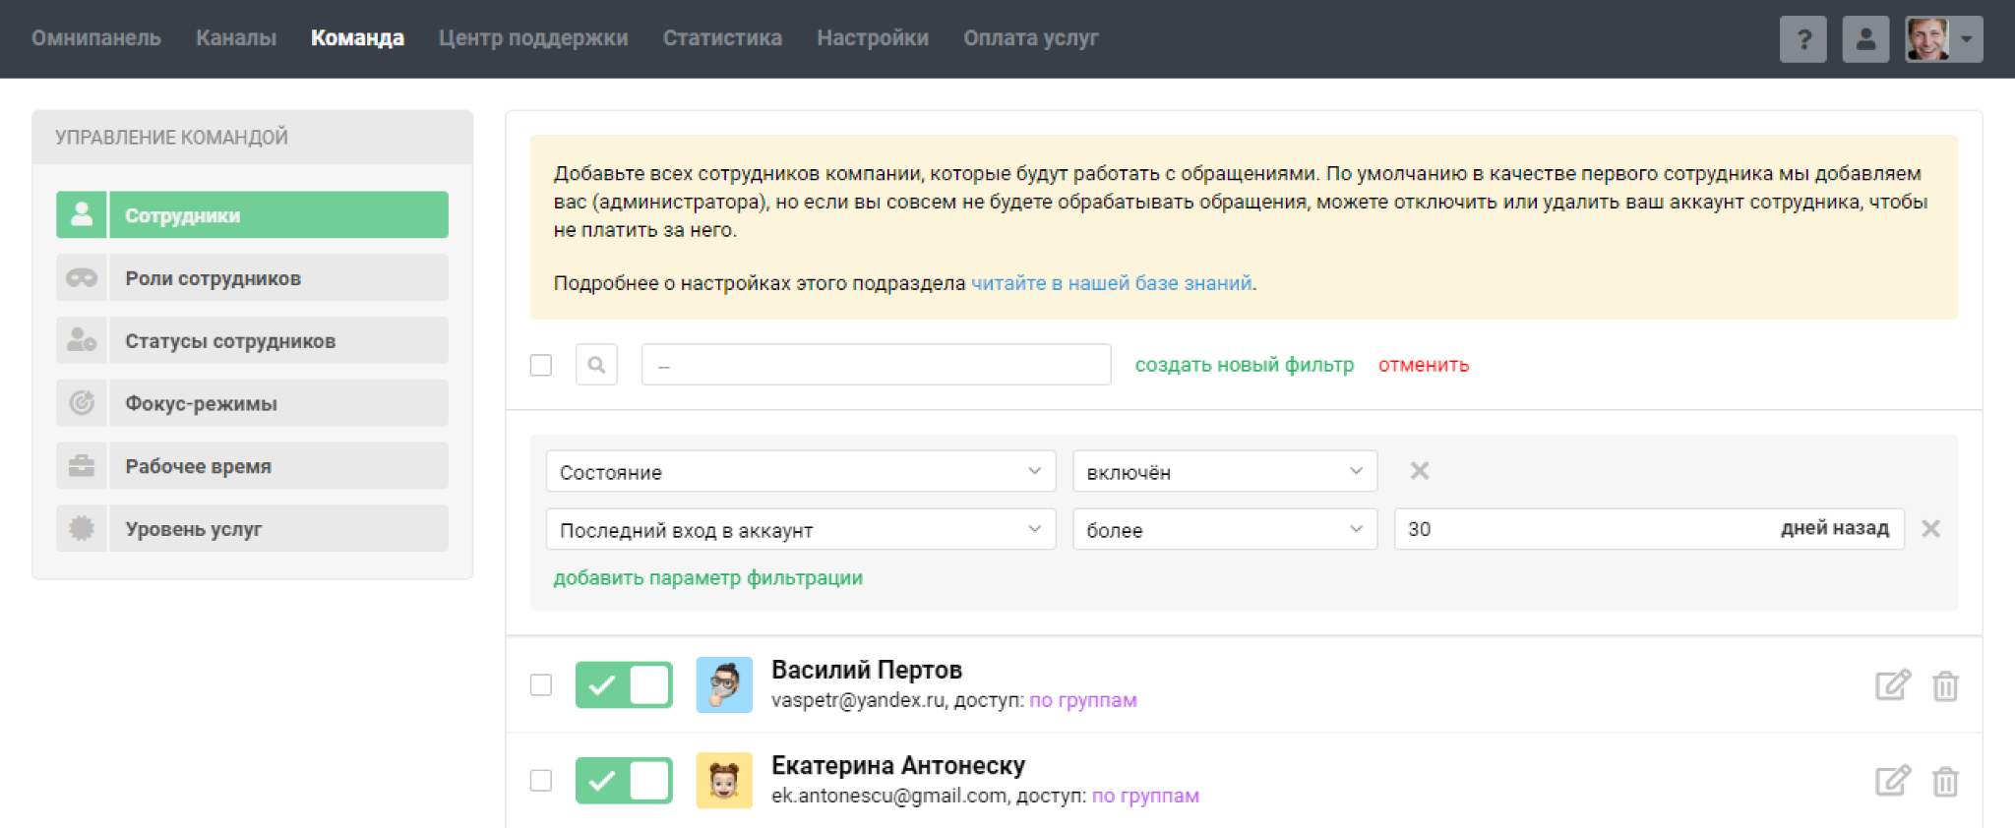The width and height of the screenshot is (2015, 828).
Task: Click the days-ago field containing 30
Action: pyautogui.click(x=1574, y=529)
